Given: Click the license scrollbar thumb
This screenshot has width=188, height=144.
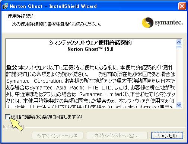Looking at the screenshot, I should (x=179, y=47).
